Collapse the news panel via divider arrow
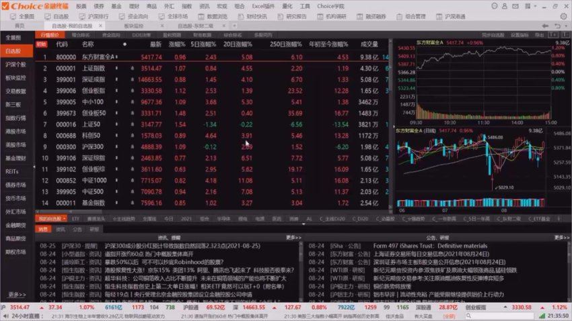This screenshot has height=321, width=572. (303, 224)
